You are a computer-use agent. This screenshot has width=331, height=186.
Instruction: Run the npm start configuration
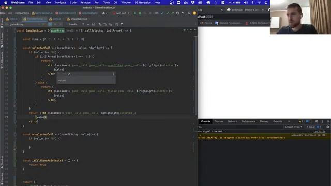coord(134,13)
